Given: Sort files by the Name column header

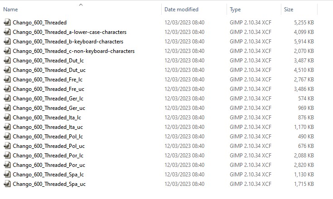Looking at the screenshot, I should pyautogui.click(x=10, y=9).
